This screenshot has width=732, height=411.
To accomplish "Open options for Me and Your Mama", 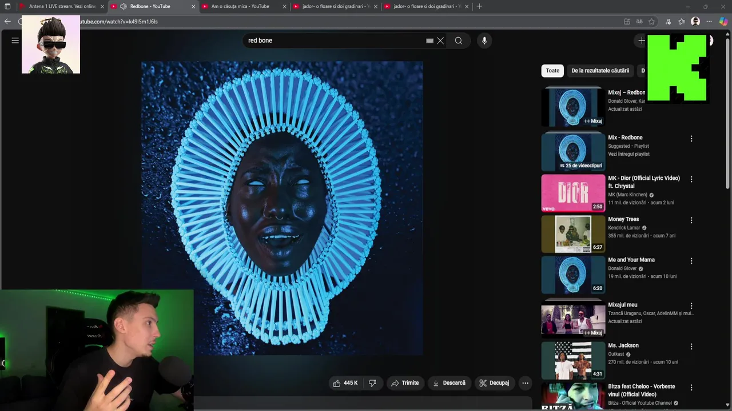I will [x=691, y=261].
